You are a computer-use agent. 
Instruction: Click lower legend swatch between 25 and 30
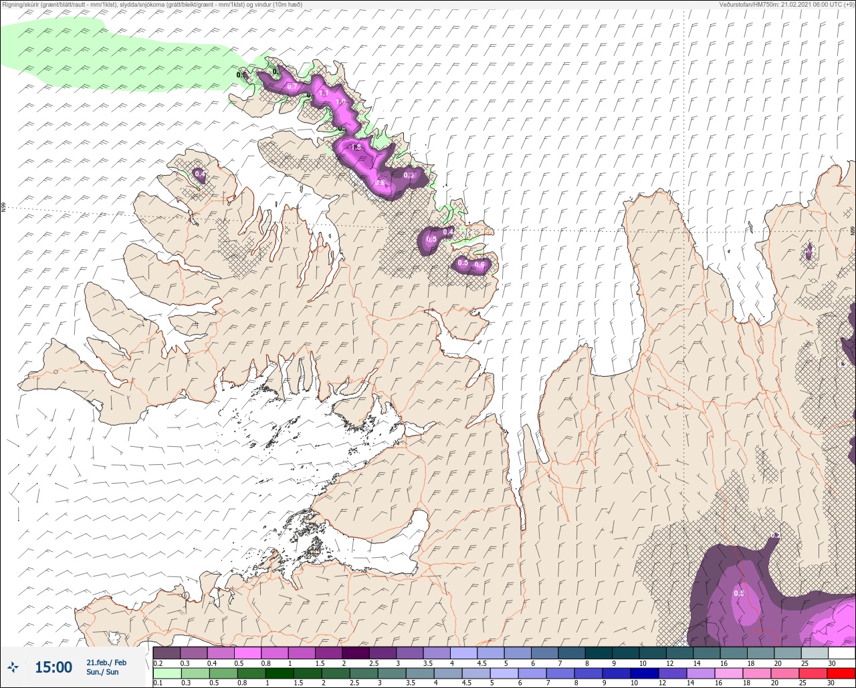[x=813, y=673]
